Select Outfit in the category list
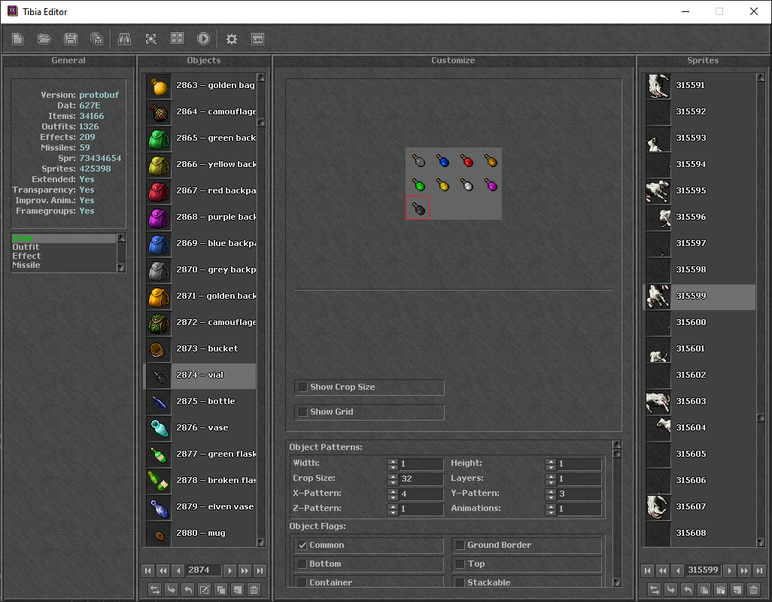Screen dimensions: 772x602 point(64,247)
